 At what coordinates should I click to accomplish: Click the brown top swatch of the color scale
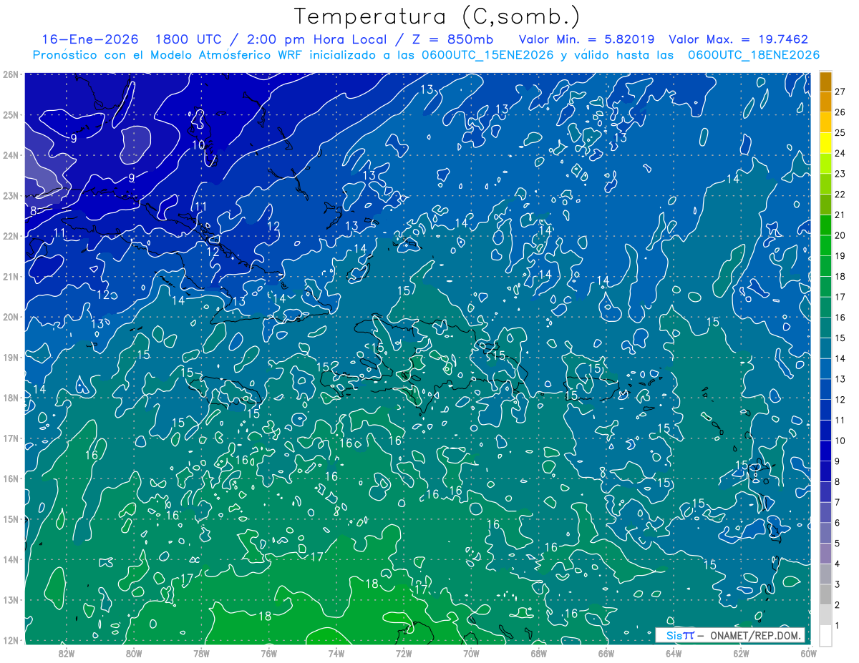(826, 82)
